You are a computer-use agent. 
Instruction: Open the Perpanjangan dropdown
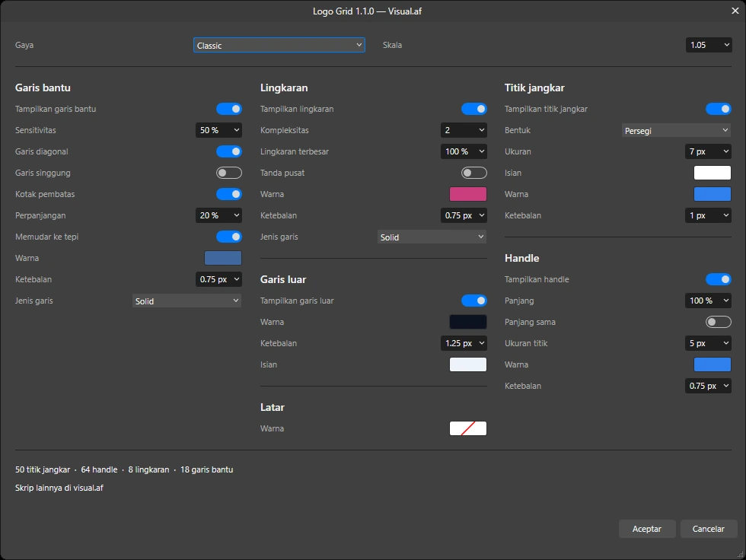click(218, 215)
